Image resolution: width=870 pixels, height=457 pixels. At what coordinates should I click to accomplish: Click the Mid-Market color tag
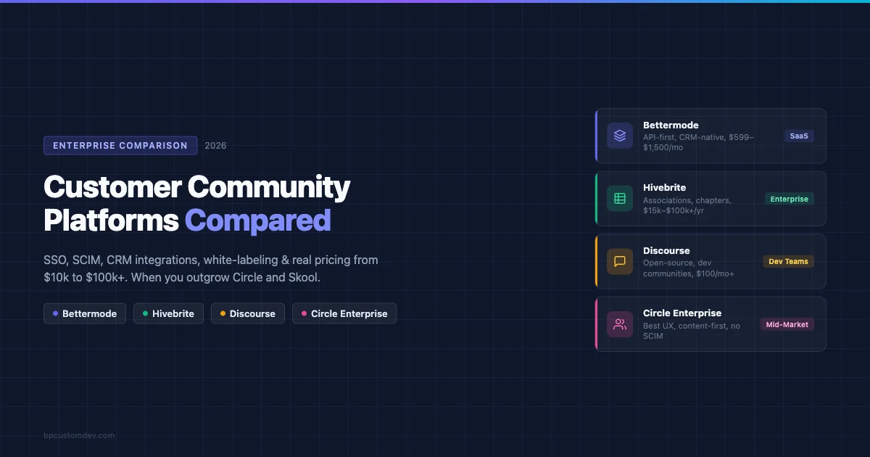pos(789,324)
